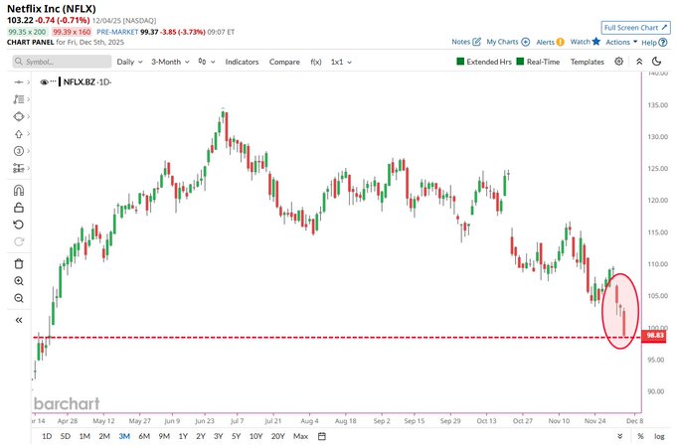Open the 3-Month range dropdown

click(x=170, y=62)
